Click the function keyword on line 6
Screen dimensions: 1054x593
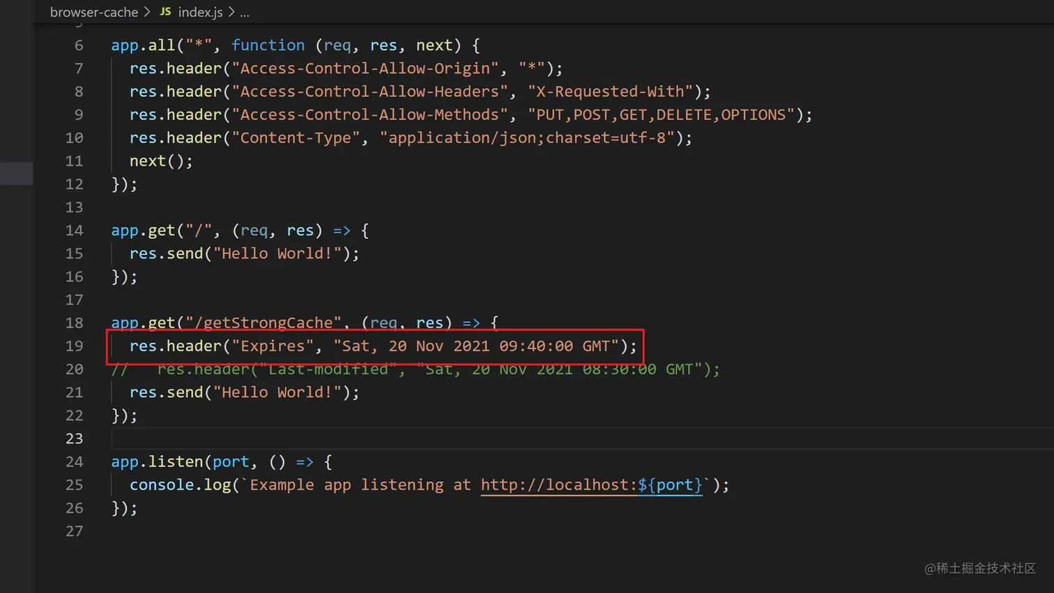pyautogui.click(x=268, y=45)
